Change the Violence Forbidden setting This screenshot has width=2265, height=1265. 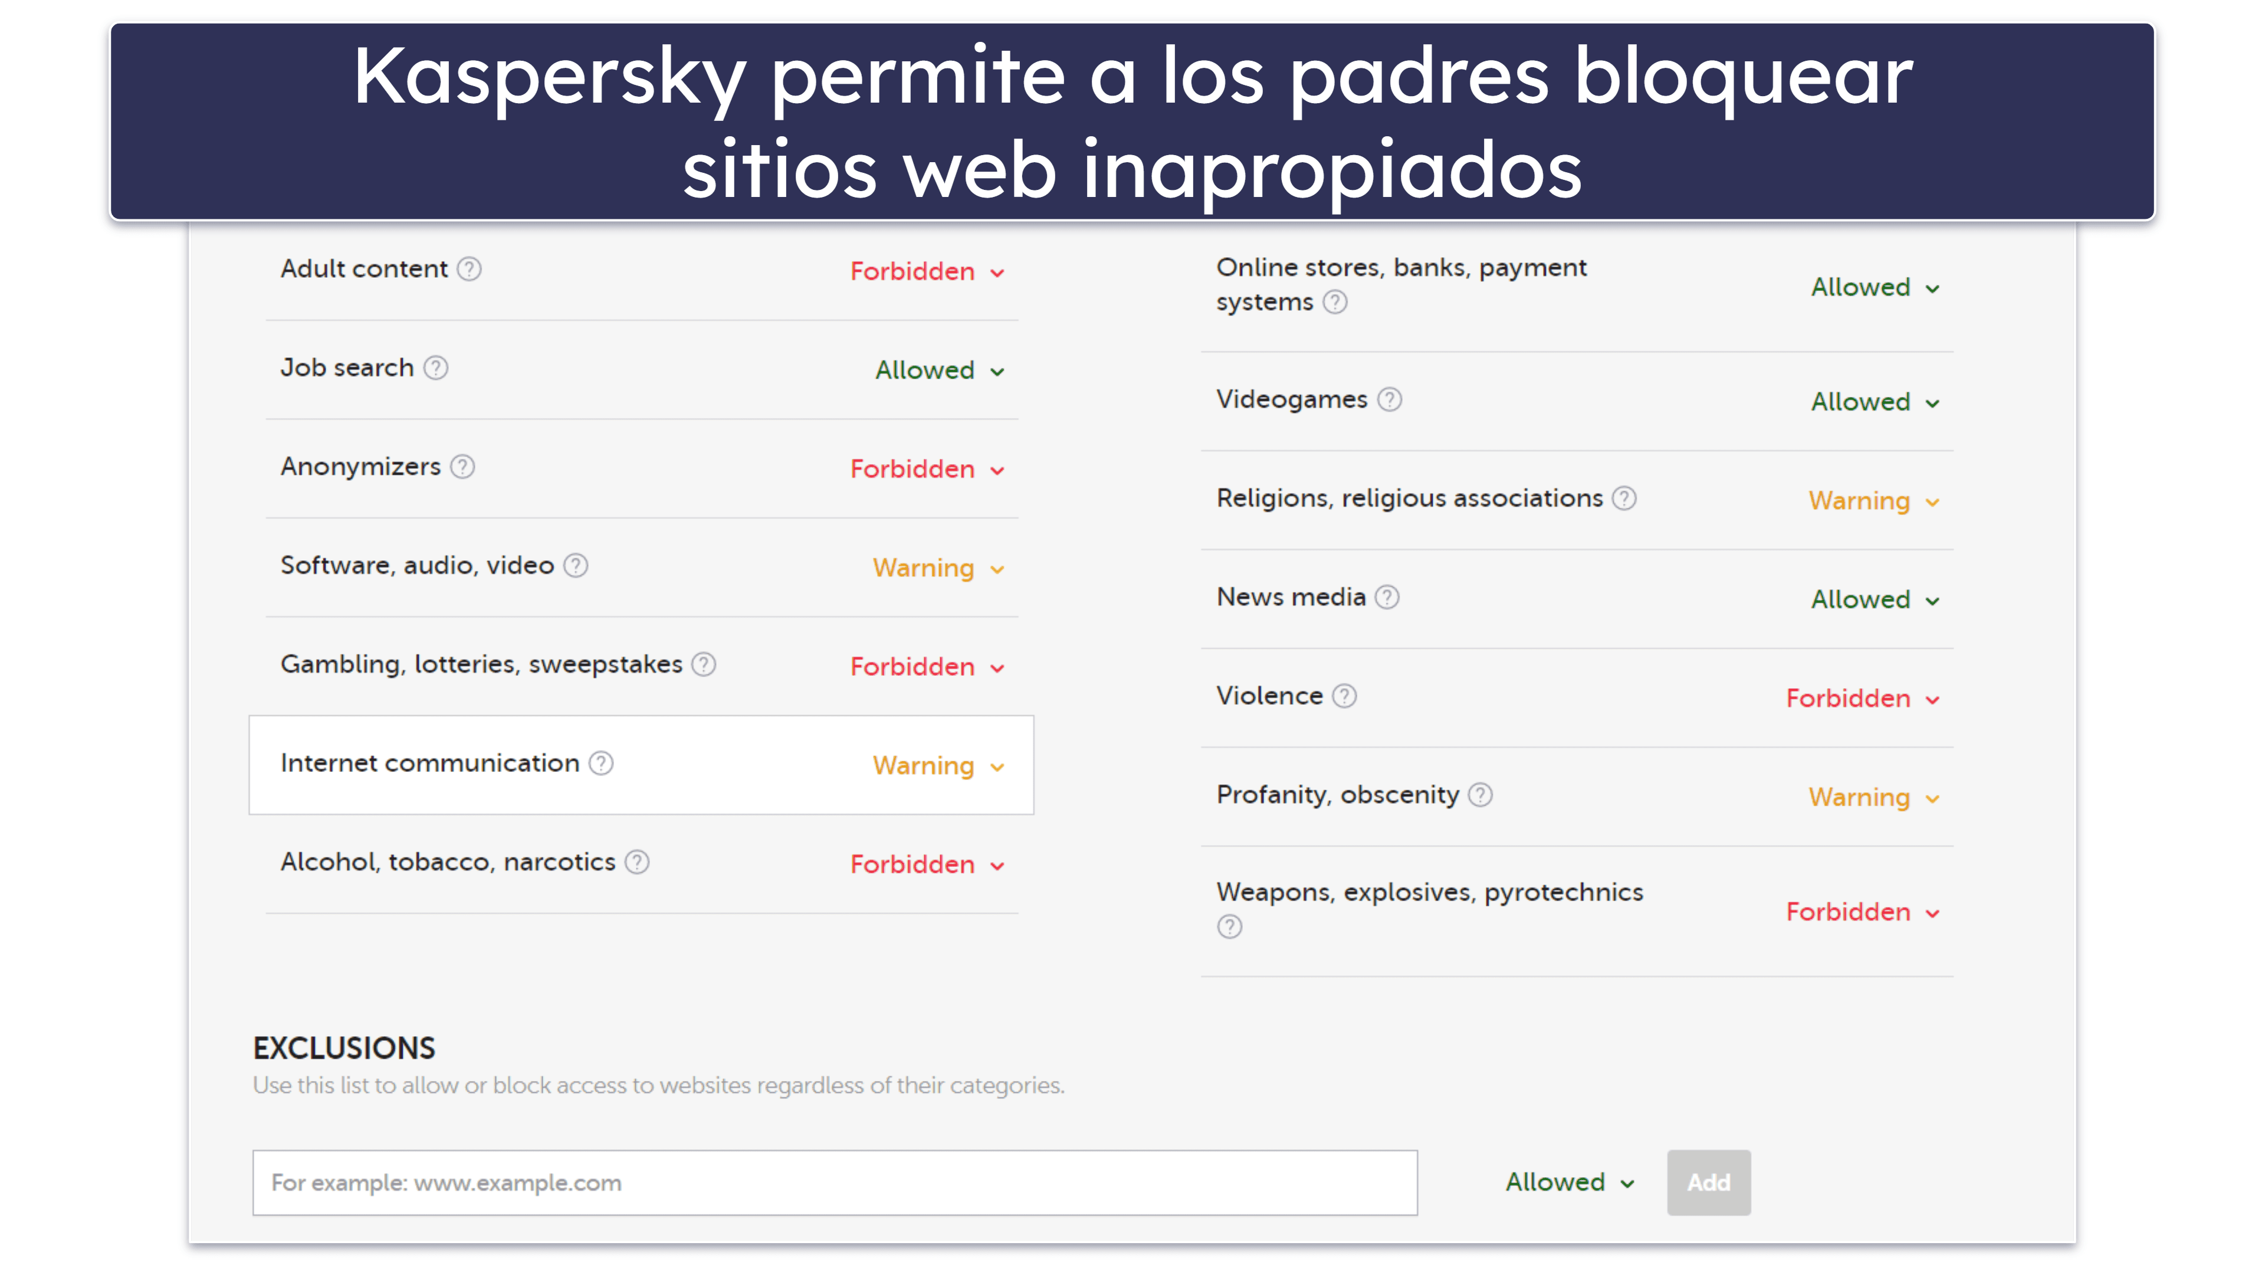(1862, 699)
